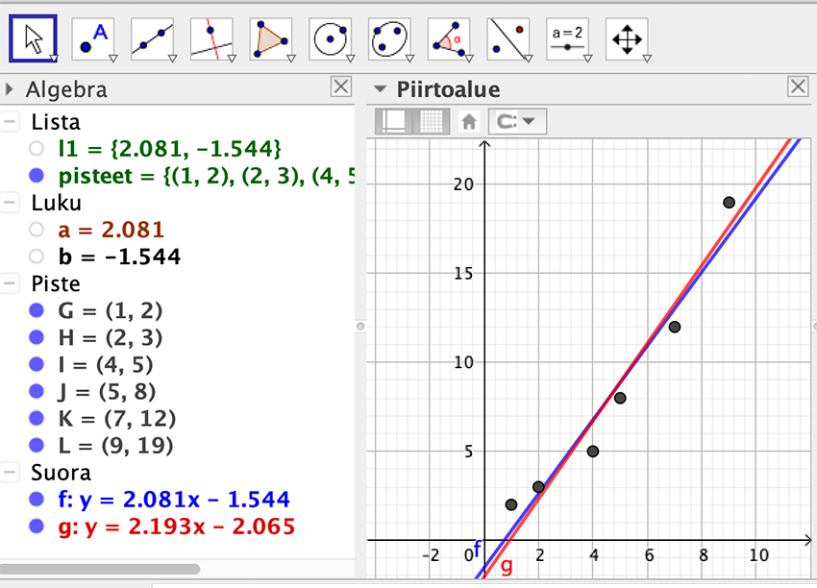Open Move tool submenu arrow
Image resolution: width=817 pixels, height=588 pixels.
(x=53, y=59)
